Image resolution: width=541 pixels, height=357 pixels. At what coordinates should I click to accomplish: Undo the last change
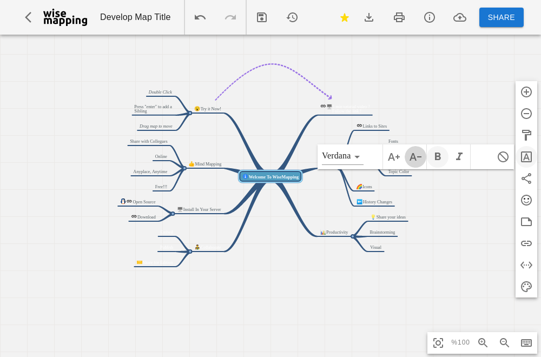tap(200, 17)
